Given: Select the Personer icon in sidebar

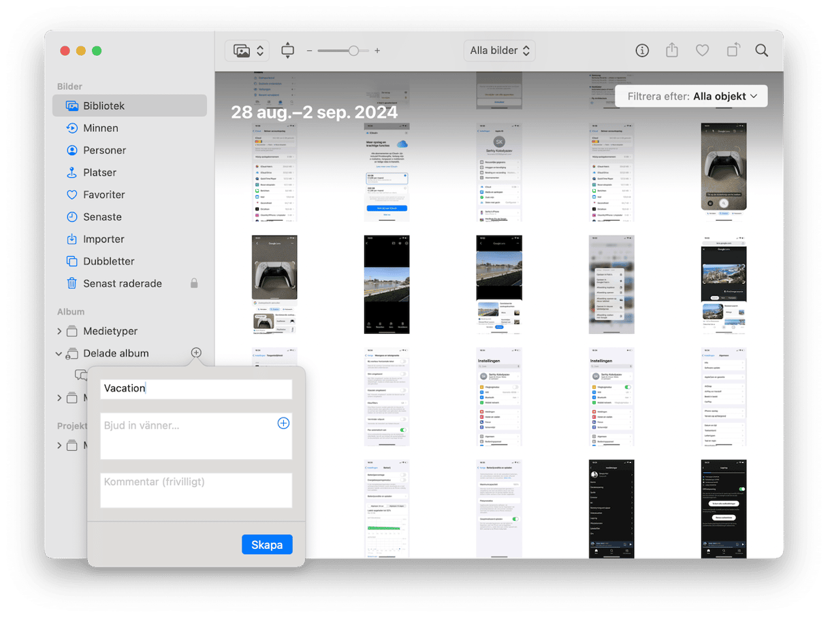Looking at the screenshot, I should 71,150.
